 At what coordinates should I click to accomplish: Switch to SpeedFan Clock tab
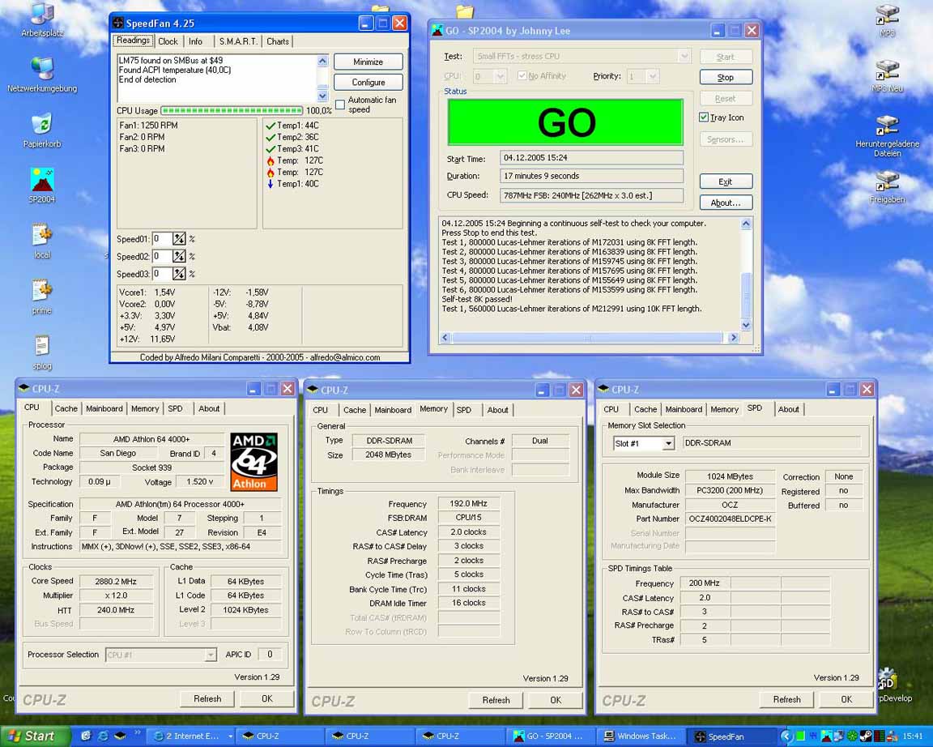[168, 41]
